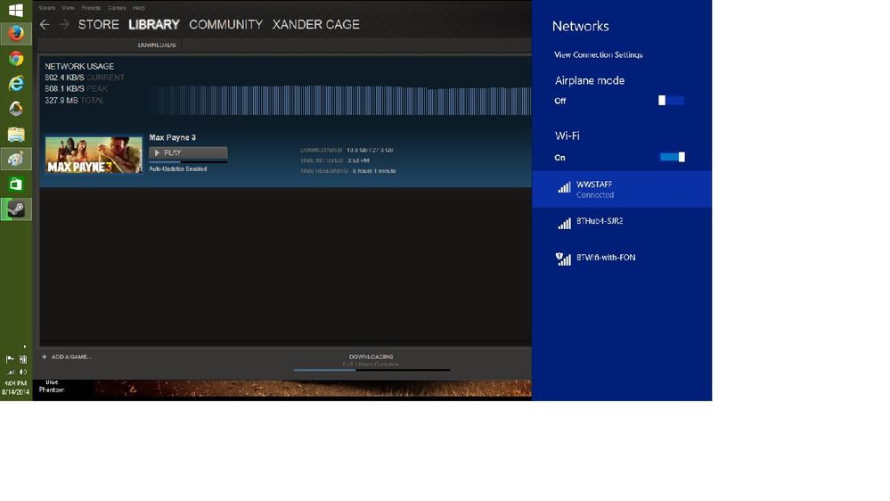Screen dimensions: 890x501
Task: Open the Games menu in Steam
Action: click(x=117, y=8)
